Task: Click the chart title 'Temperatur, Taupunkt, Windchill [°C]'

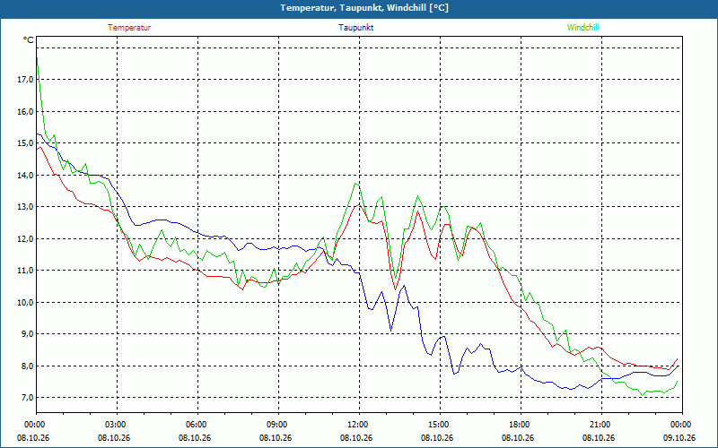Action: coord(364,8)
